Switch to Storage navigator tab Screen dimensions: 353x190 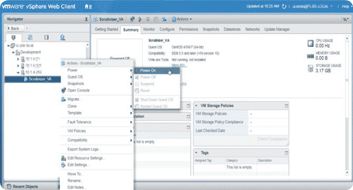pos(46,37)
